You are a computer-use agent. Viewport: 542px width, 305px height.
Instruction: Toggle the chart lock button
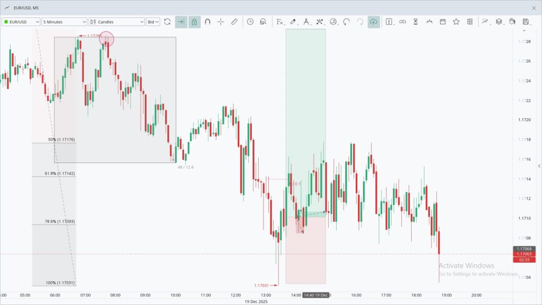click(x=194, y=22)
